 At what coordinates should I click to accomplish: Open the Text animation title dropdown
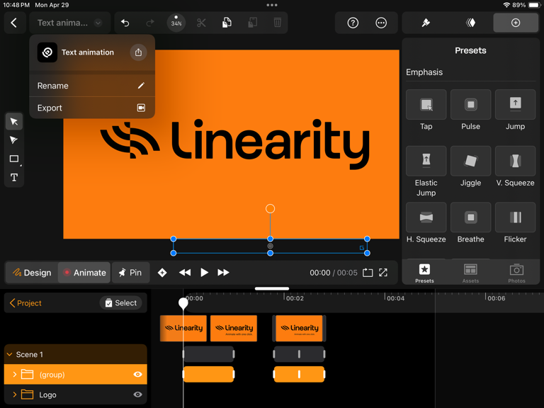coord(69,23)
